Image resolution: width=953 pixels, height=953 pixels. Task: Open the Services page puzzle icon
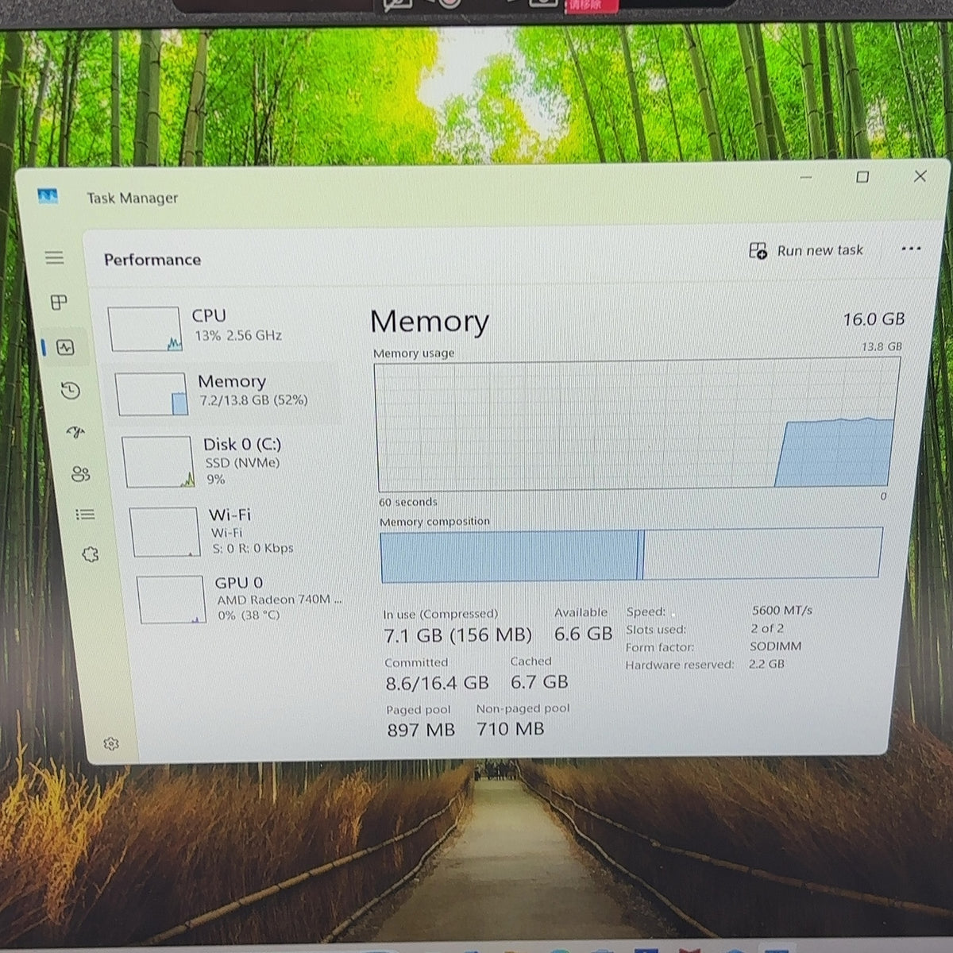[x=91, y=554]
